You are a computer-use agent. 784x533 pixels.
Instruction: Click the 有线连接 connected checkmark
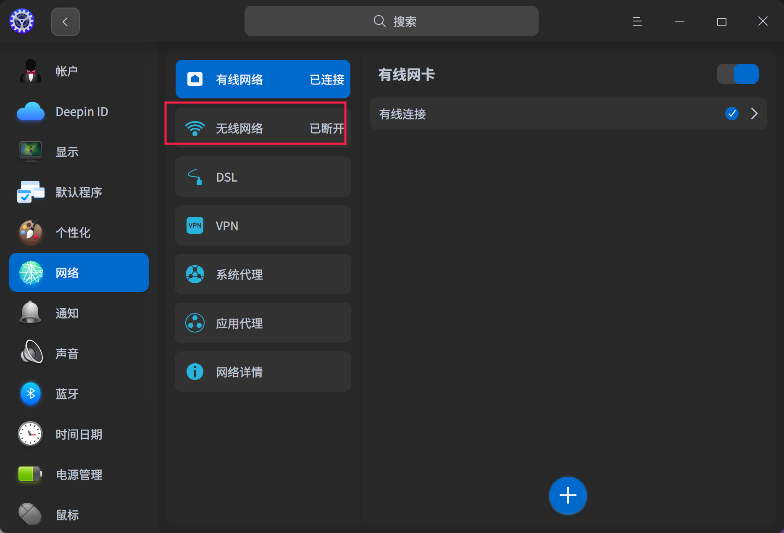pos(732,113)
